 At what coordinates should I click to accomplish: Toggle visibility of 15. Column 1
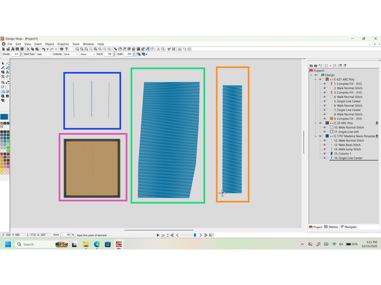[x=324, y=153]
